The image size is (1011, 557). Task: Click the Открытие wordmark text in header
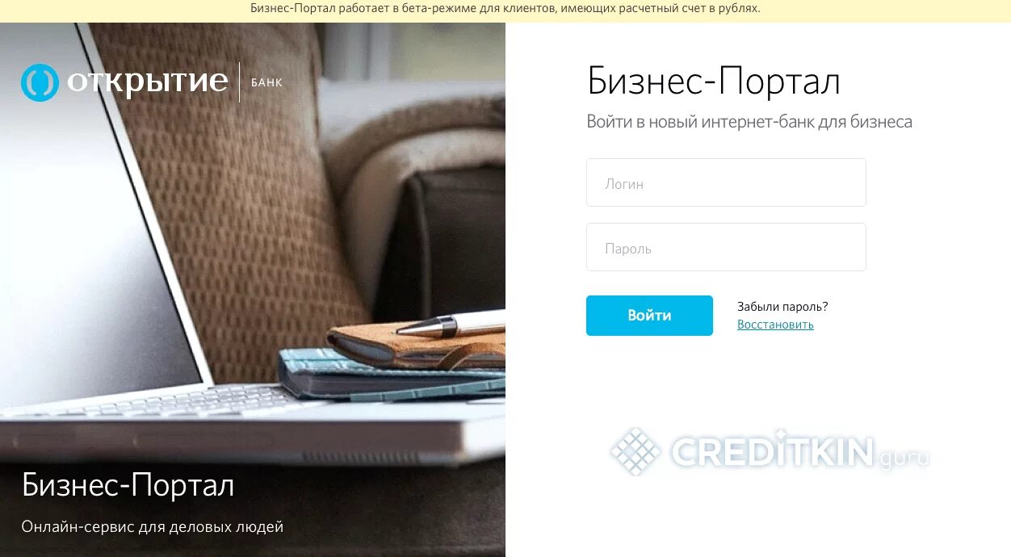pyautogui.click(x=148, y=82)
